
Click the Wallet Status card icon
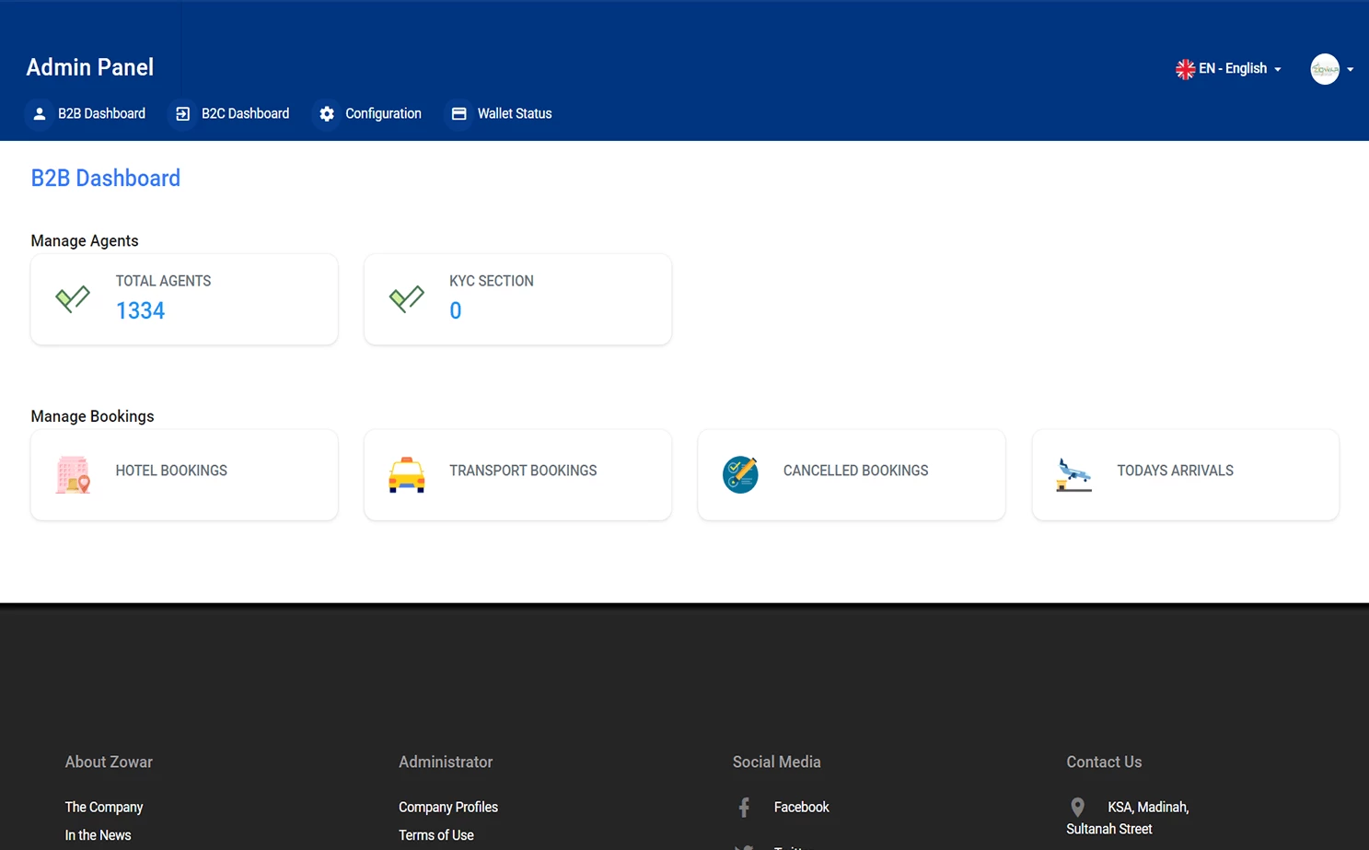tap(458, 113)
